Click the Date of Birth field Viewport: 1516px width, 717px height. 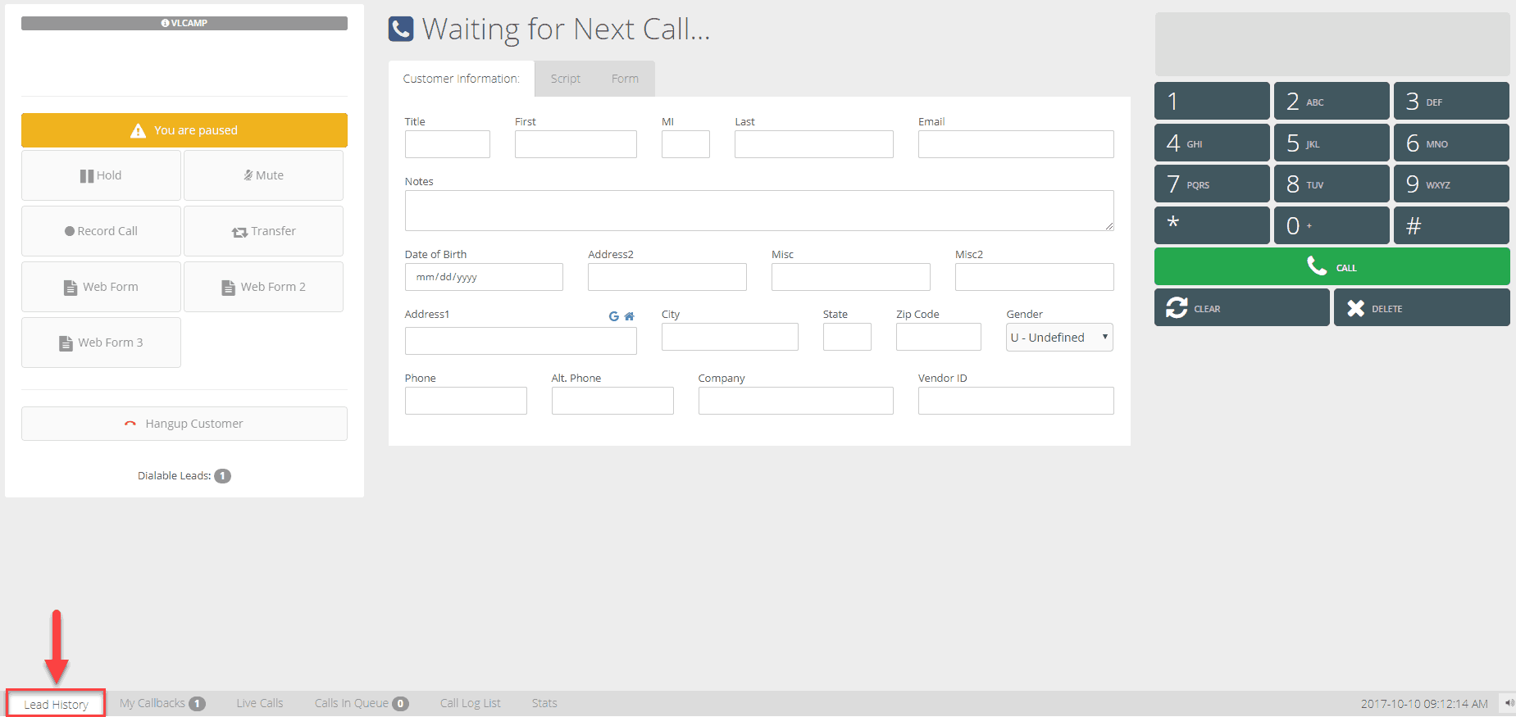coord(484,277)
